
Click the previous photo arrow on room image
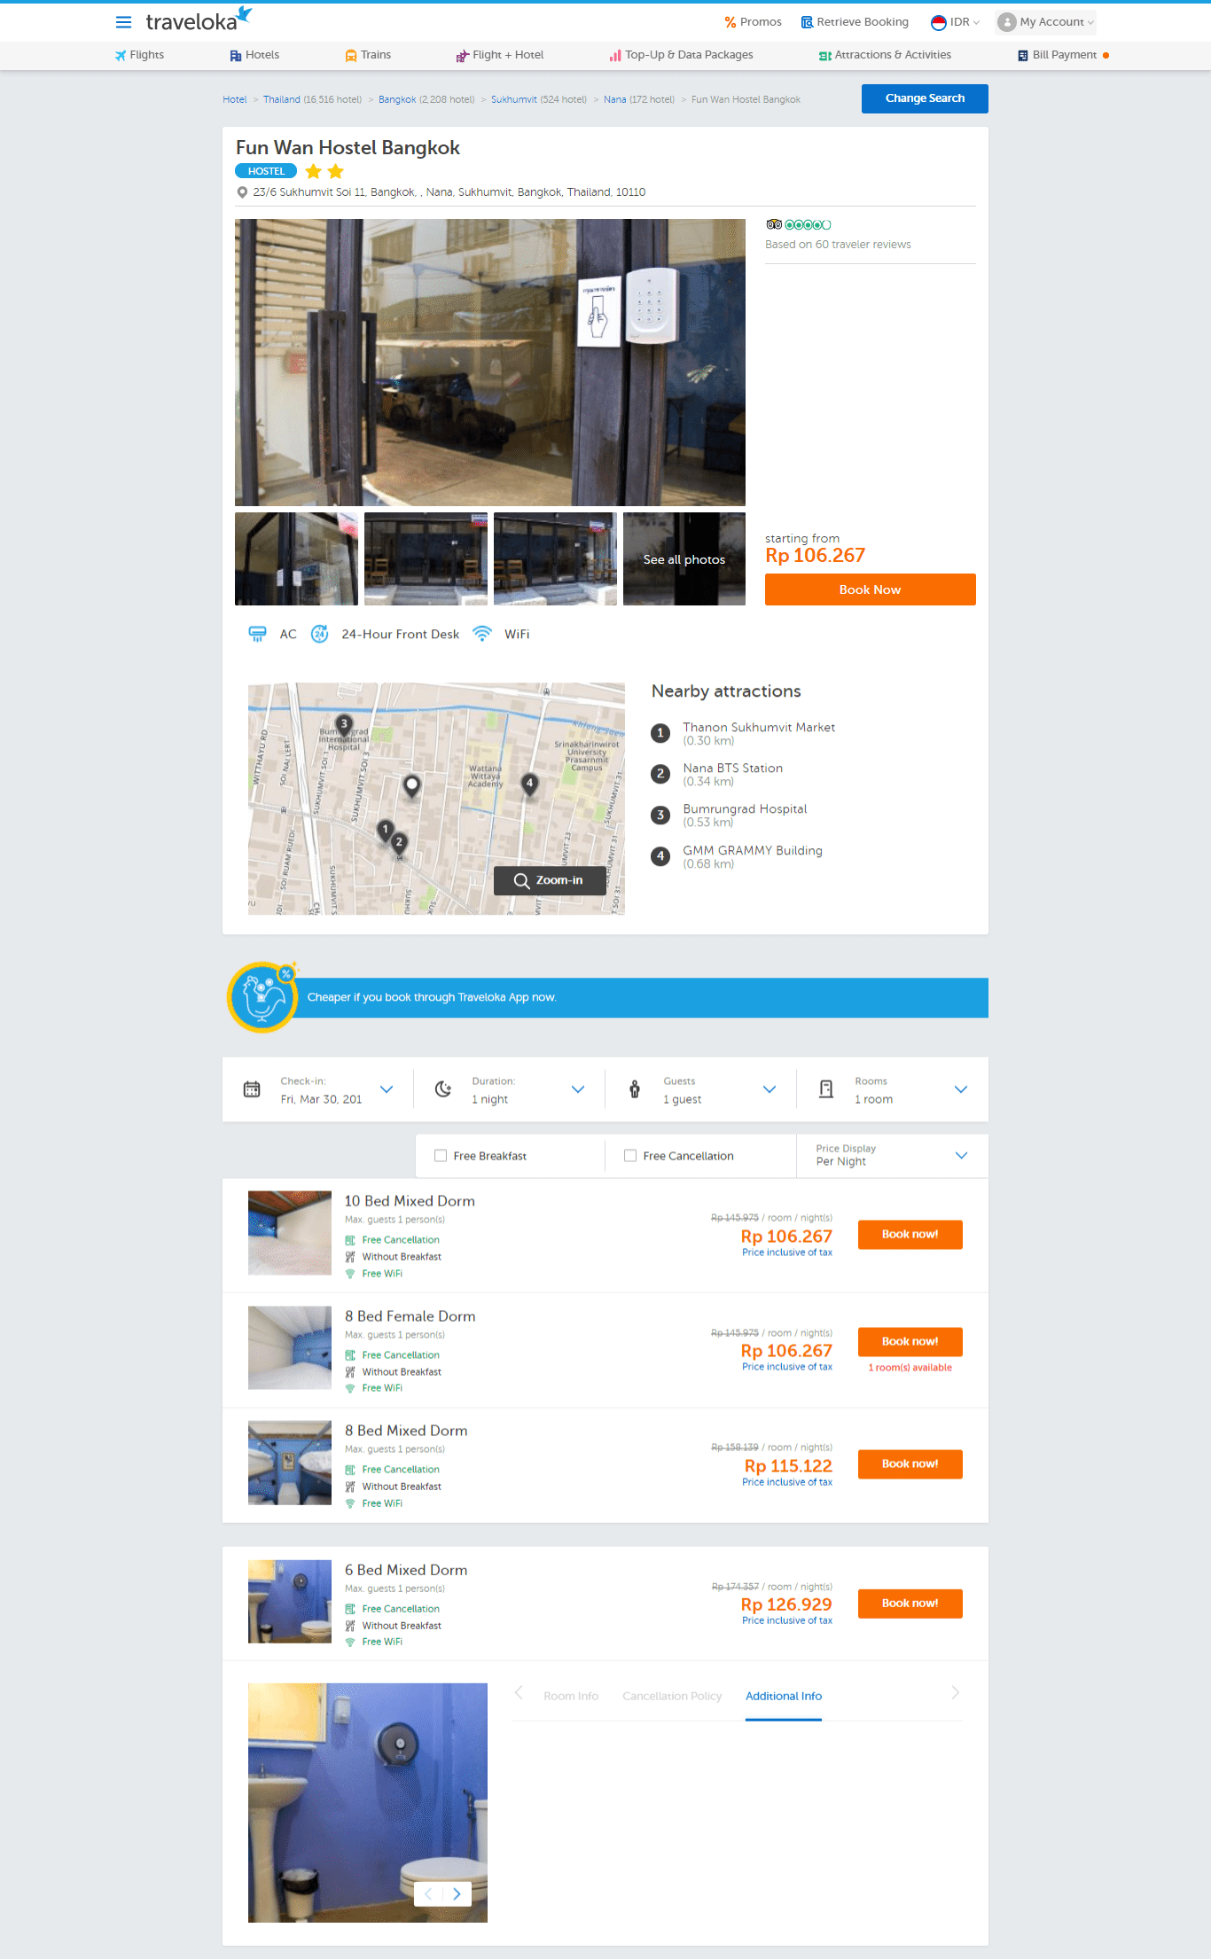coord(428,1894)
